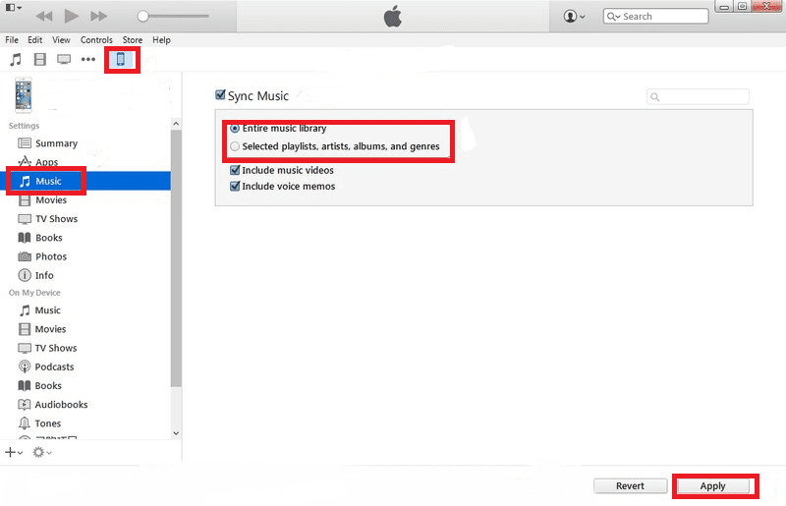786x506 pixels.
Task: Open the More (three dots) library menu
Action: (88, 60)
